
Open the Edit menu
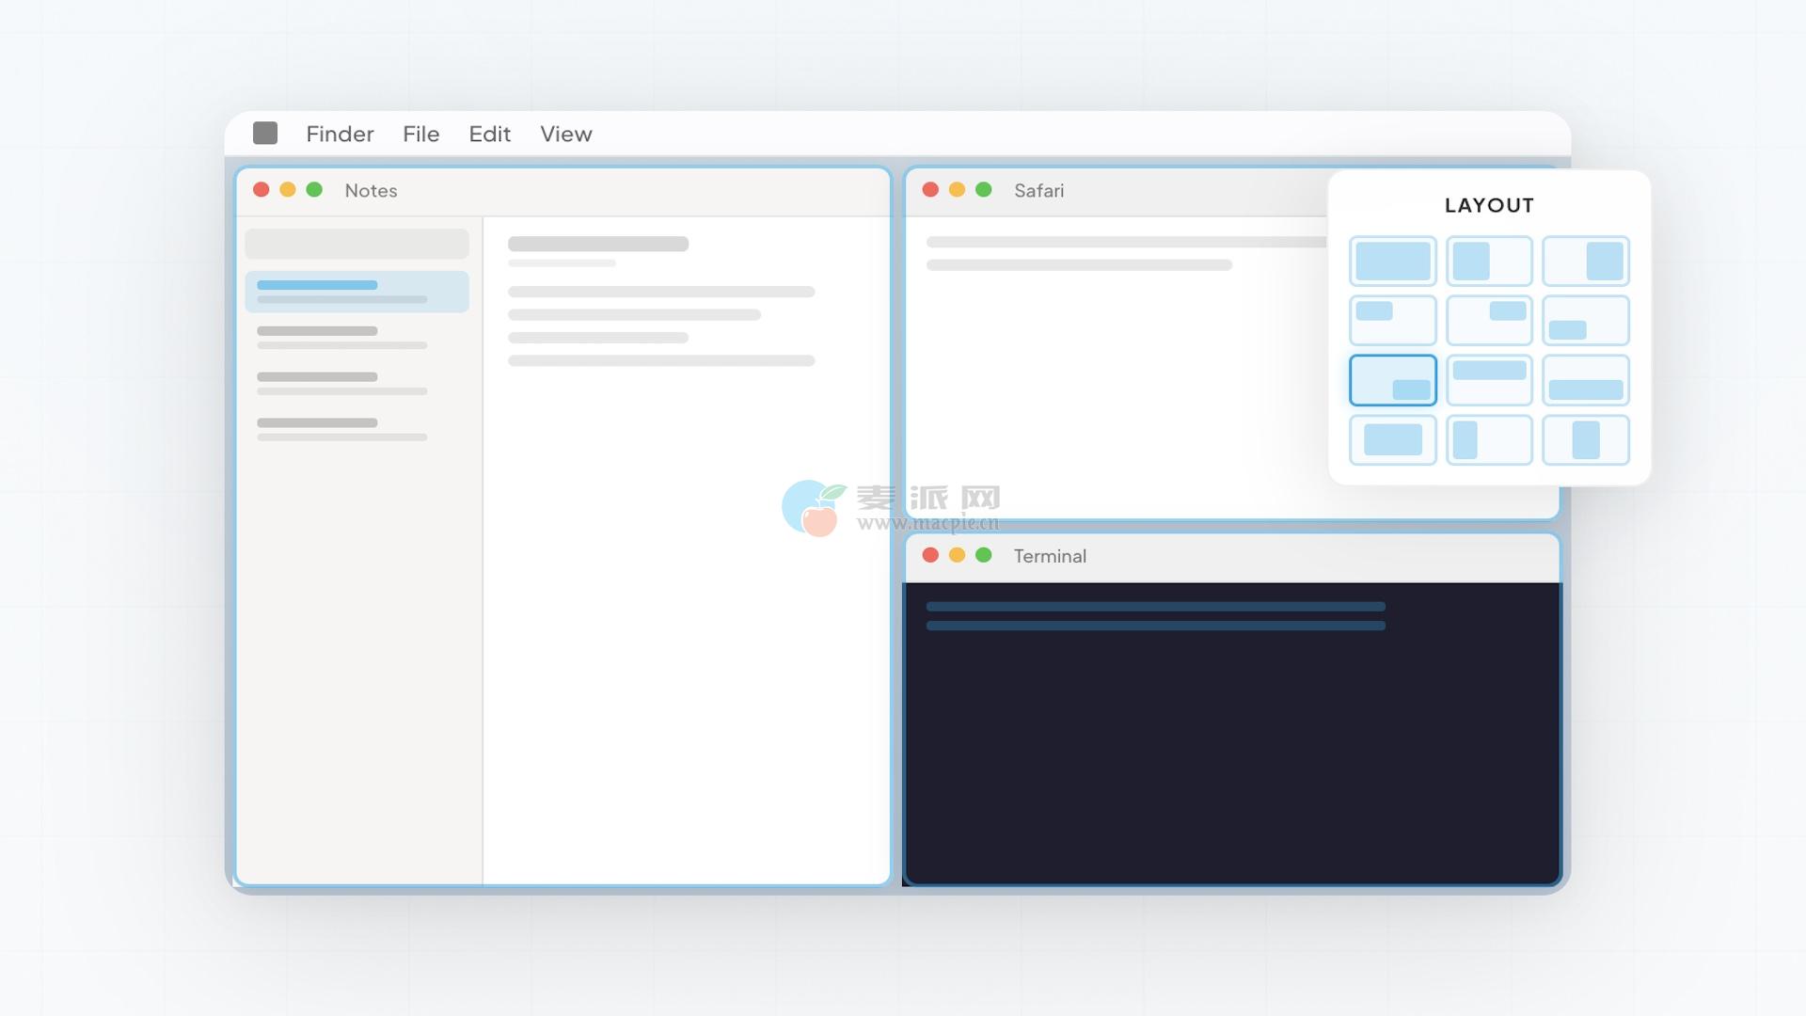click(x=489, y=134)
